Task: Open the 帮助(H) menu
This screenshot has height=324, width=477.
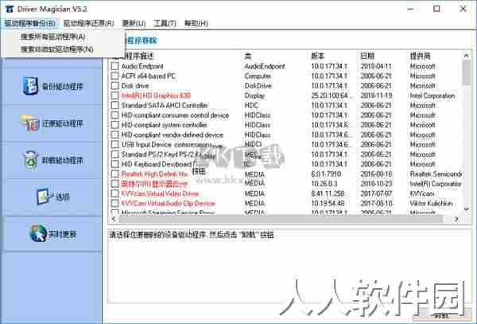Action: click(x=196, y=23)
